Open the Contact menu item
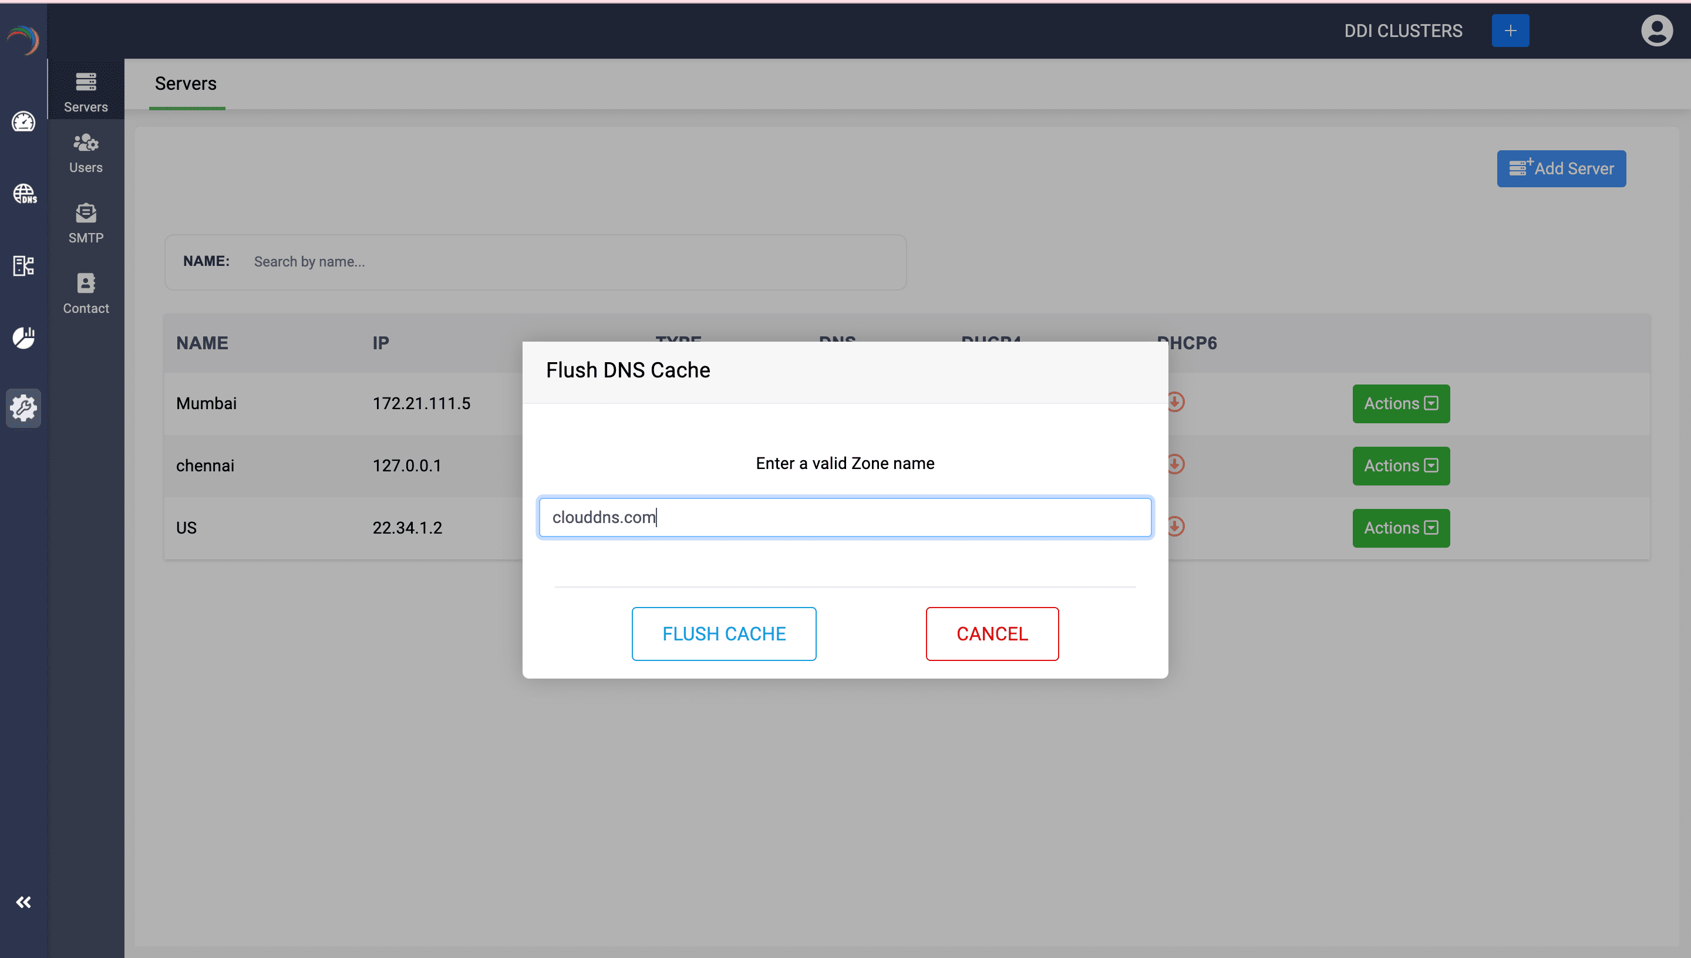This screenshot has width=1691, height=958. tap(86, 294)
